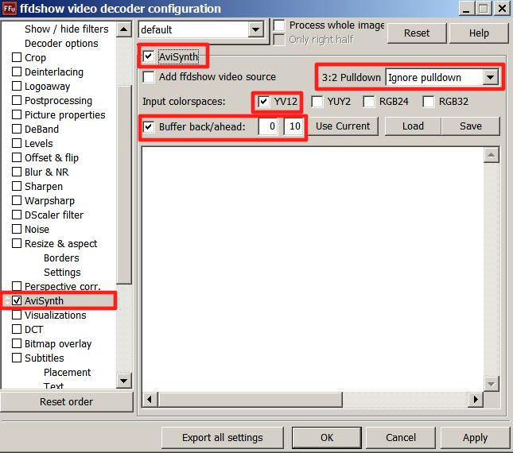Screen dimensions: 513x453
Task: Enable Levels filter checkbox
Action: click(x=17, y=143)
